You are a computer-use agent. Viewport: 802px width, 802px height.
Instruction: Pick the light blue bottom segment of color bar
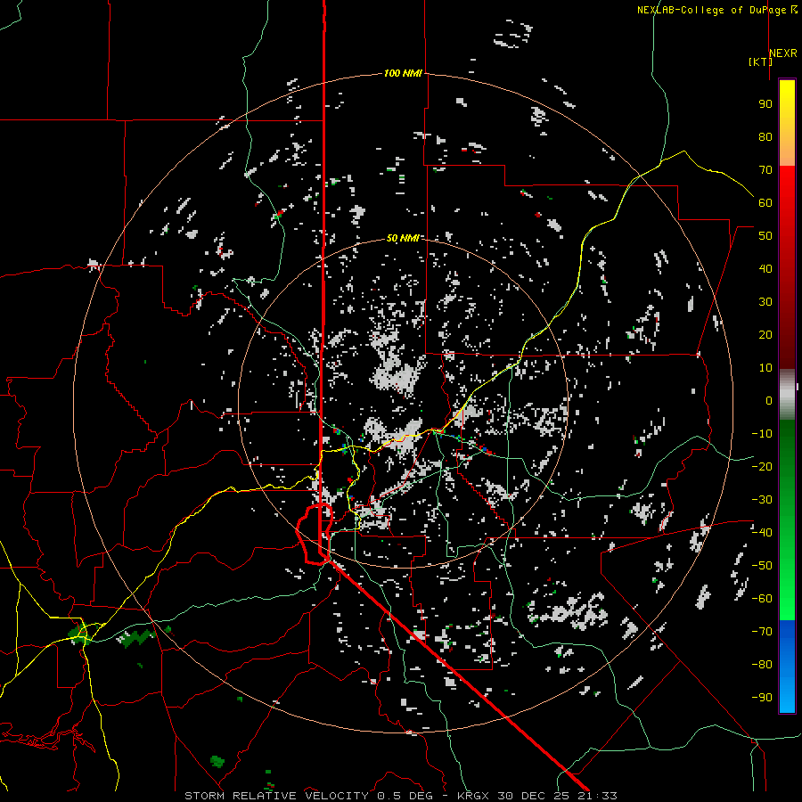click(x=787, y=693)
